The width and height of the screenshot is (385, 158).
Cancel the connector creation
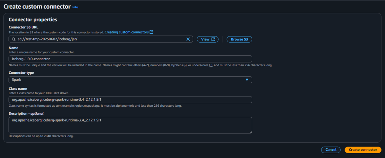click(331, 150)
